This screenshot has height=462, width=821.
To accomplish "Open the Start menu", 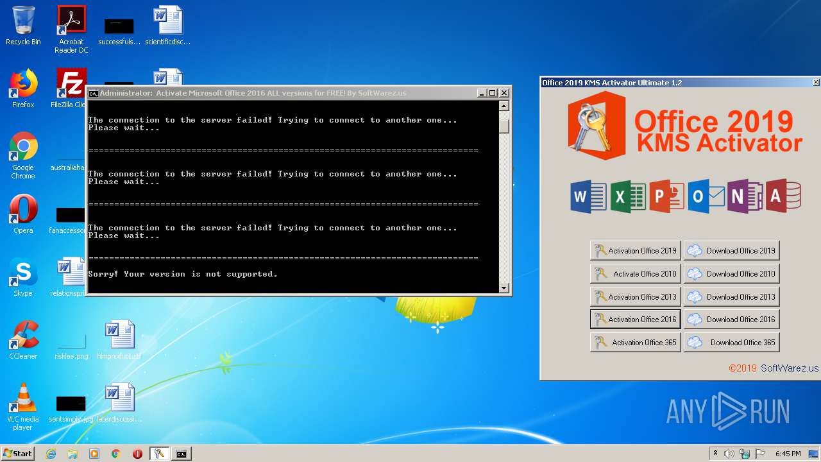I will [x=17, y=454].
